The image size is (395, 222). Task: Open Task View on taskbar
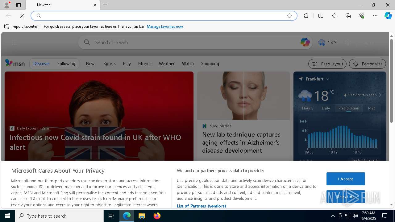111,216
